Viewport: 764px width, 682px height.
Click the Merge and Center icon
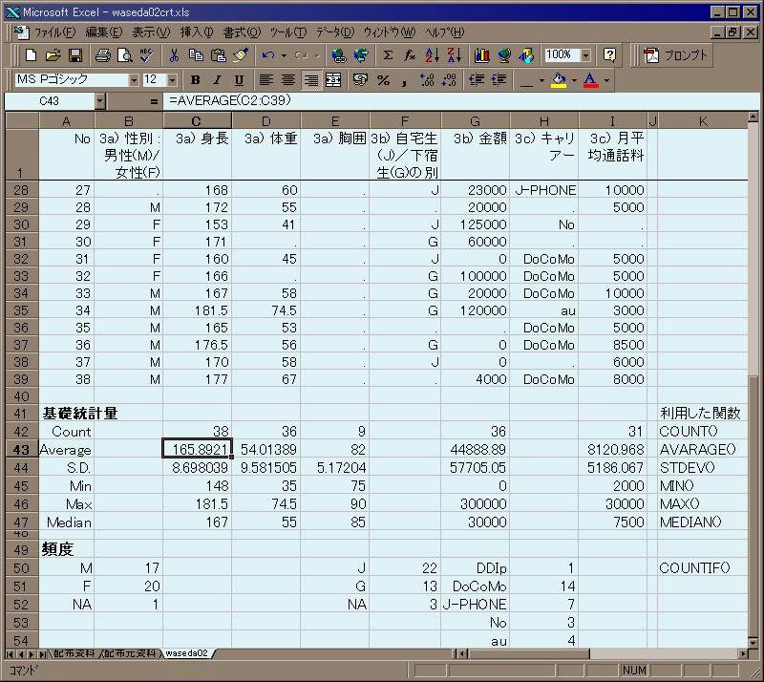333,80
